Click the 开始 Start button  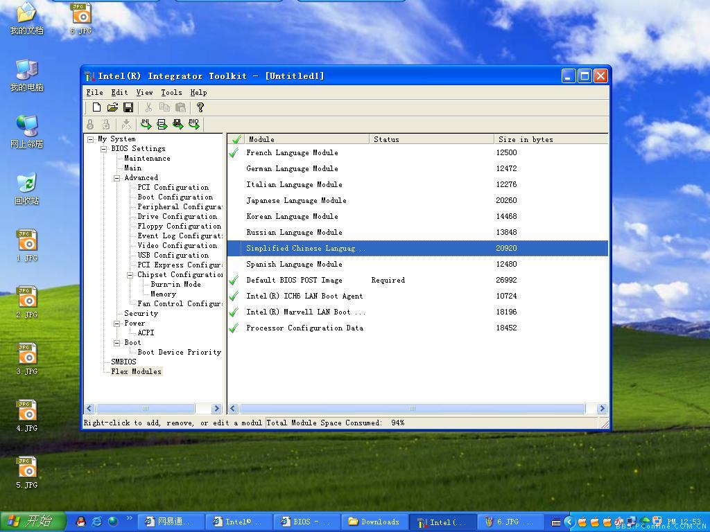tap(33, 522)
